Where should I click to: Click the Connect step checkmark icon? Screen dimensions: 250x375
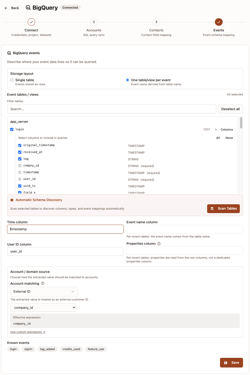pos(31,22)
